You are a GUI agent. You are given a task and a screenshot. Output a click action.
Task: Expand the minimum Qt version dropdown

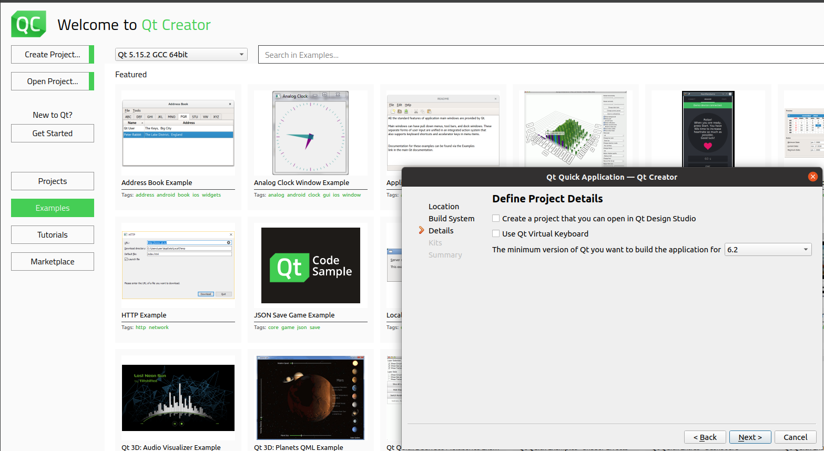768,250
